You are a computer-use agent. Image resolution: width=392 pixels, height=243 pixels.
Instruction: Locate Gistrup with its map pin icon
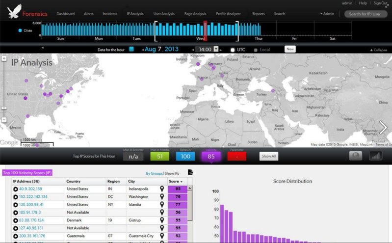coord(162,220)
